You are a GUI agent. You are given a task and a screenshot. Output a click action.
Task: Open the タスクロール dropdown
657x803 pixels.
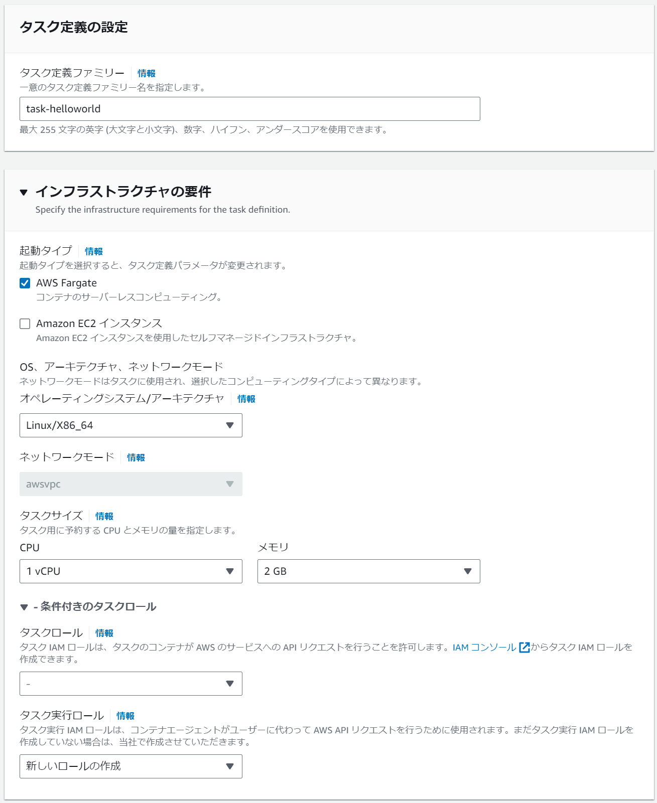click(130, 684)
